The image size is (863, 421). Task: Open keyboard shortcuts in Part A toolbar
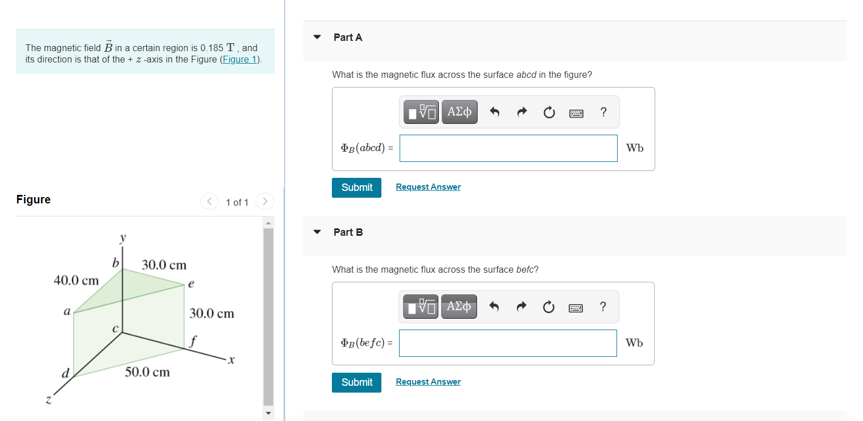coord(576,113)
